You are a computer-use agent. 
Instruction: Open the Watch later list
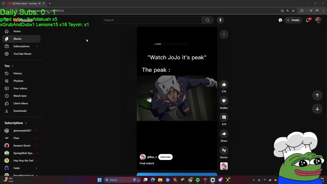click(x=21, y=96)
